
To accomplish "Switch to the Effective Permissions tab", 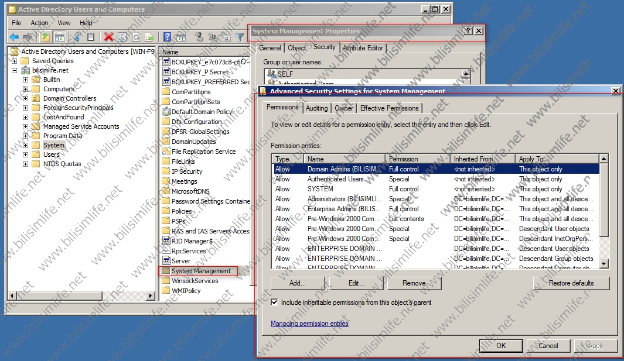I will [389, 108].
